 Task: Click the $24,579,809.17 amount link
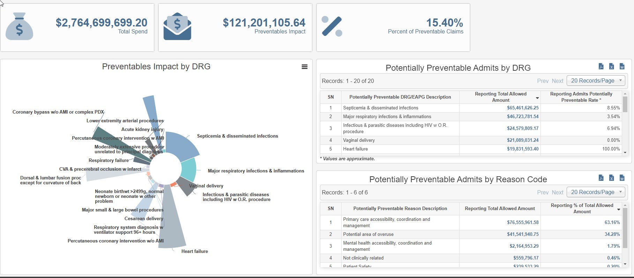[x=523, y=129]
